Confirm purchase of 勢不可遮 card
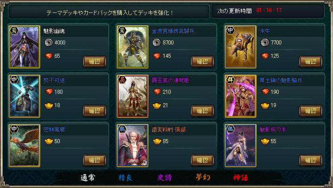Screen dimensions: 333x188 click(95, 111)
